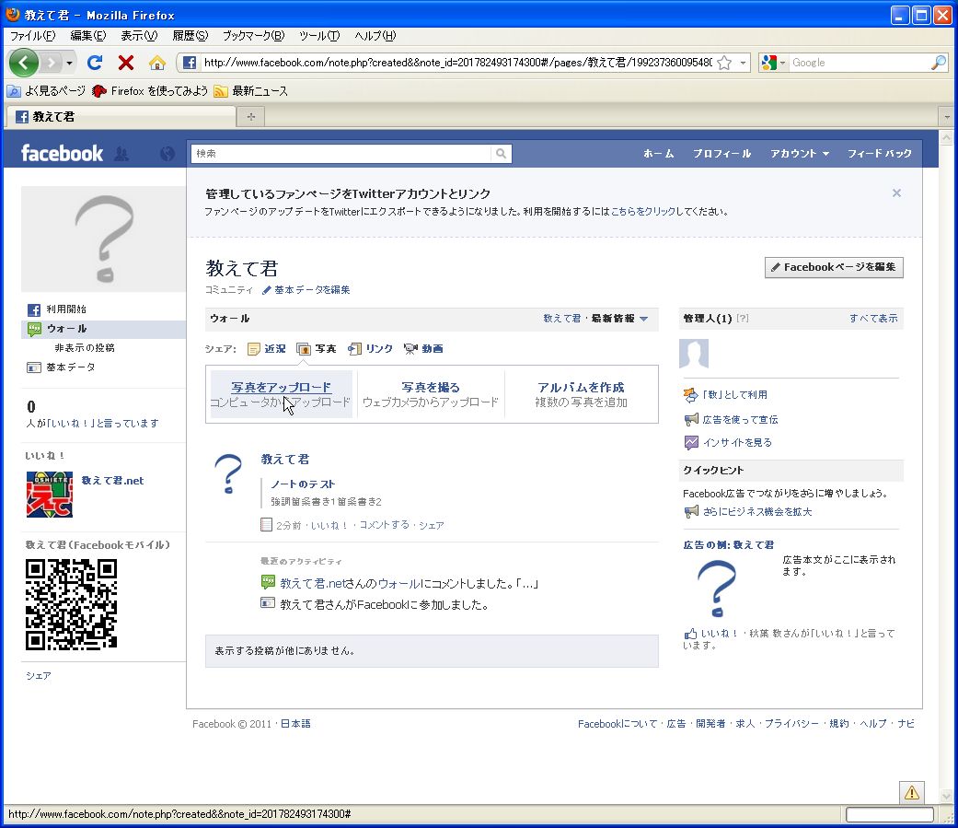Open friend requests icon next to Facebook logo
958x828 pixels.
121,154
